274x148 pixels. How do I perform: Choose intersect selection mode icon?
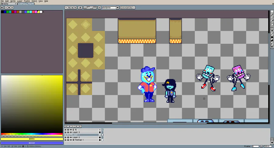(75, 8)
